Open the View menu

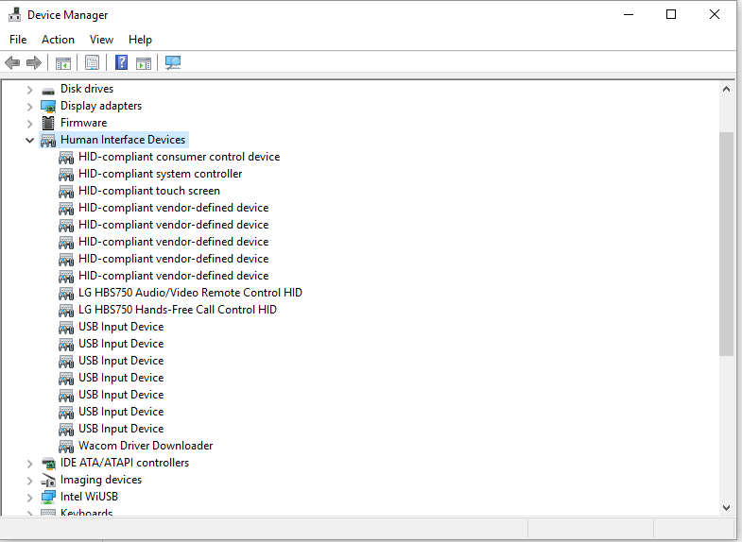(x=101, y=40)
